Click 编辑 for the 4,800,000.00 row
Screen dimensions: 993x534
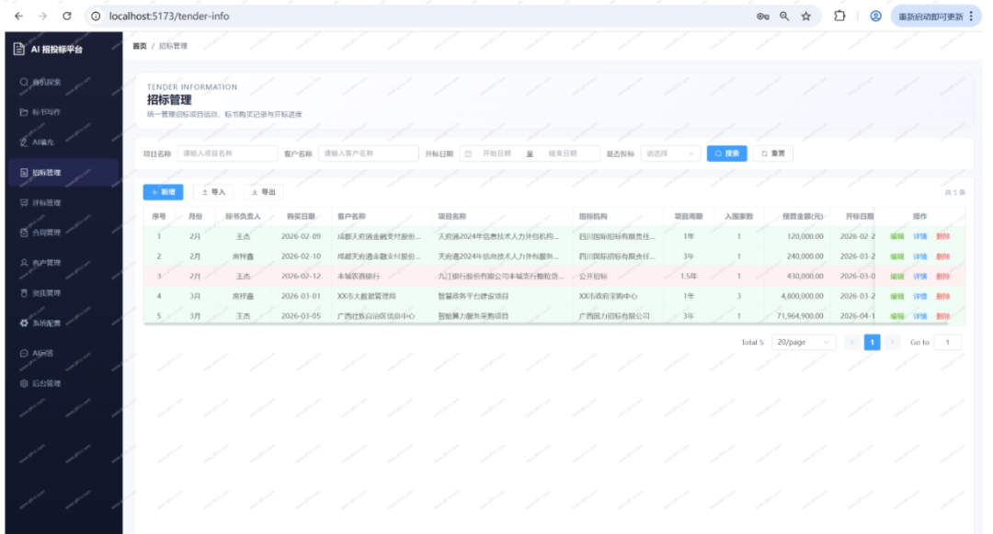(x=896, y=296)
